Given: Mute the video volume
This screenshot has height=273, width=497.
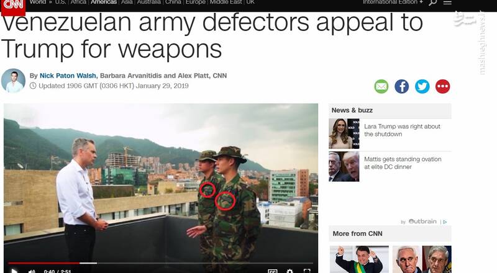Looking at the screenshot, I should click(32, 271).
